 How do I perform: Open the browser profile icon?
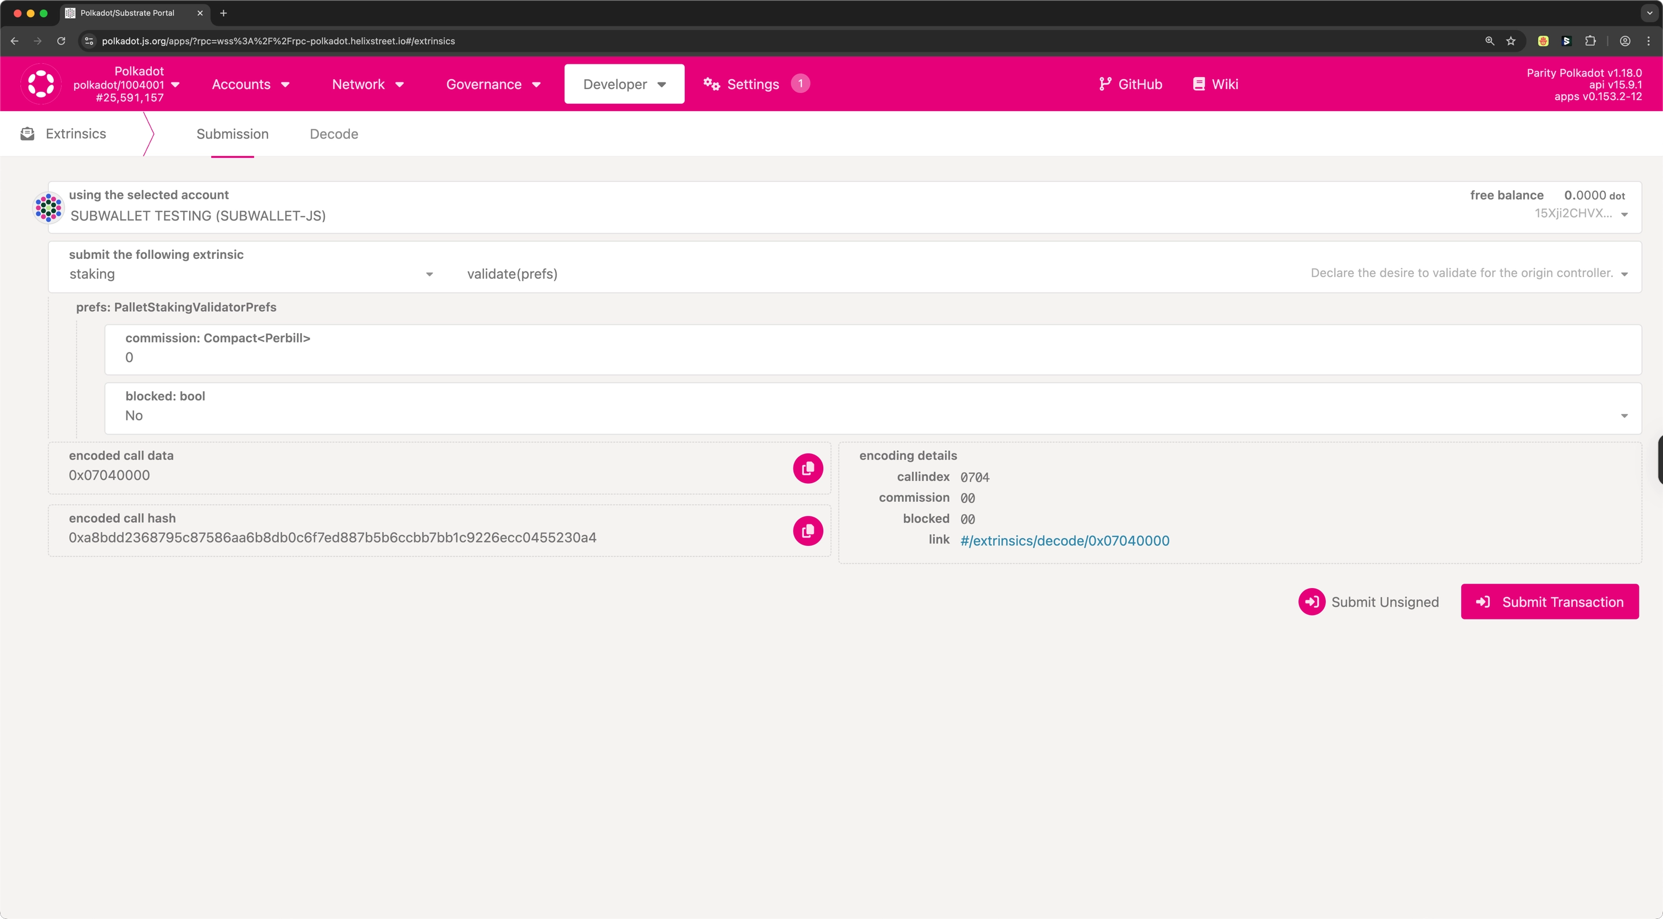click(1625, 41)
